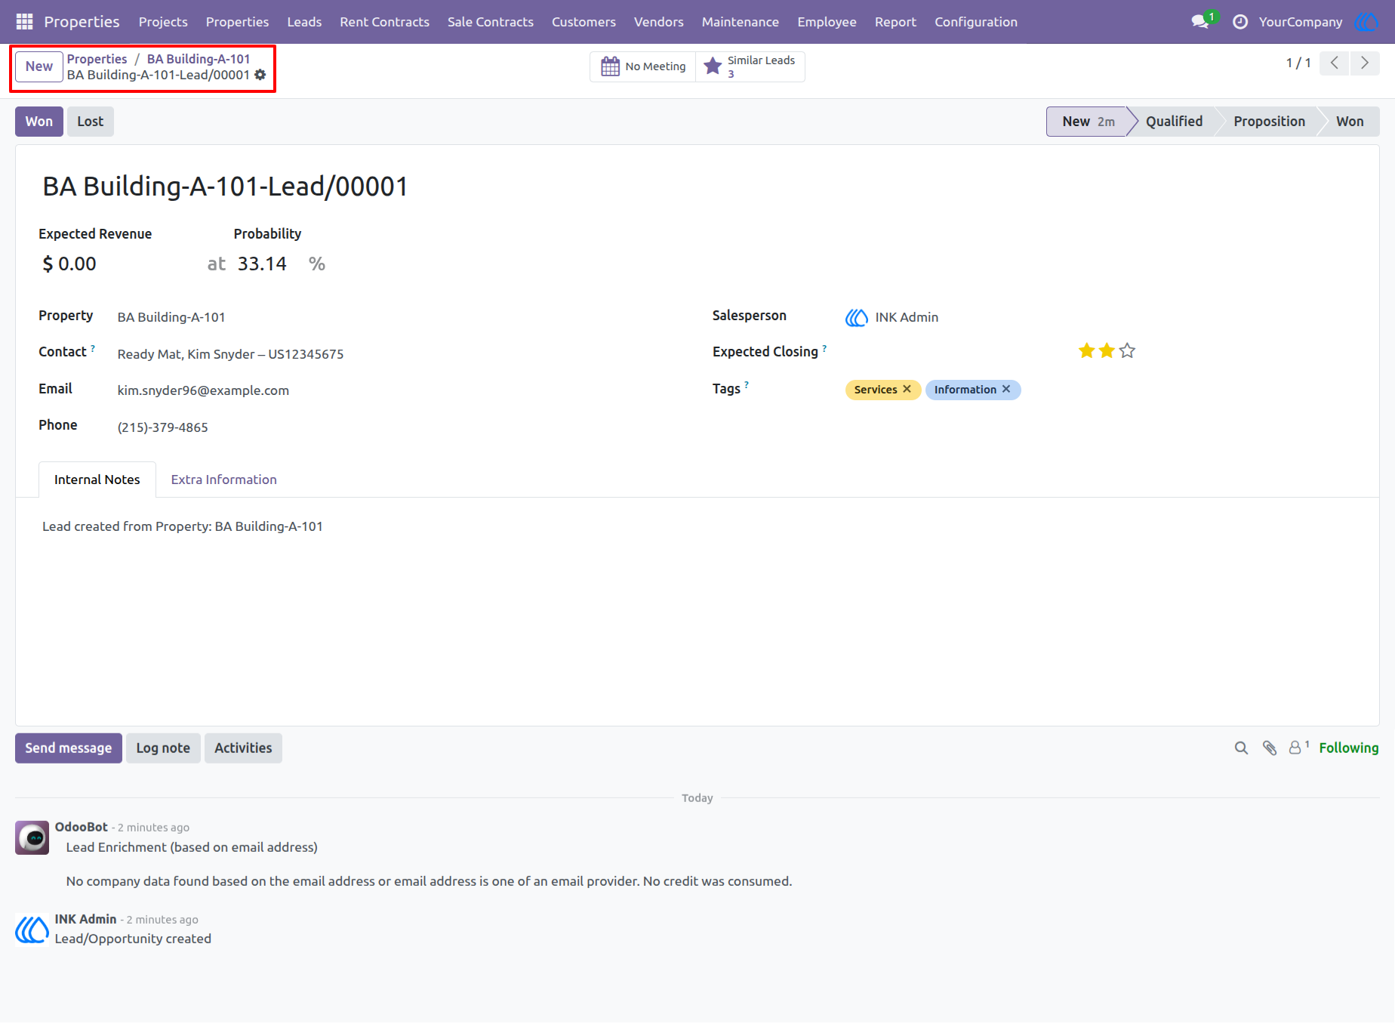This screenshot has width=1395, height=1024.
Task: Go to previous record arrow
Action: (x=1335, y=63)
